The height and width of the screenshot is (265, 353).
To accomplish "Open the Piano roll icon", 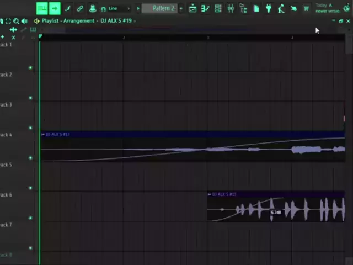I will 205,8.
